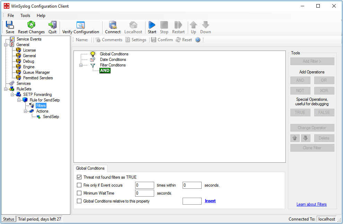This screenshot has height=224, width=343.
Task: Click the TRUE debugging button
Action: pos(300,112)
